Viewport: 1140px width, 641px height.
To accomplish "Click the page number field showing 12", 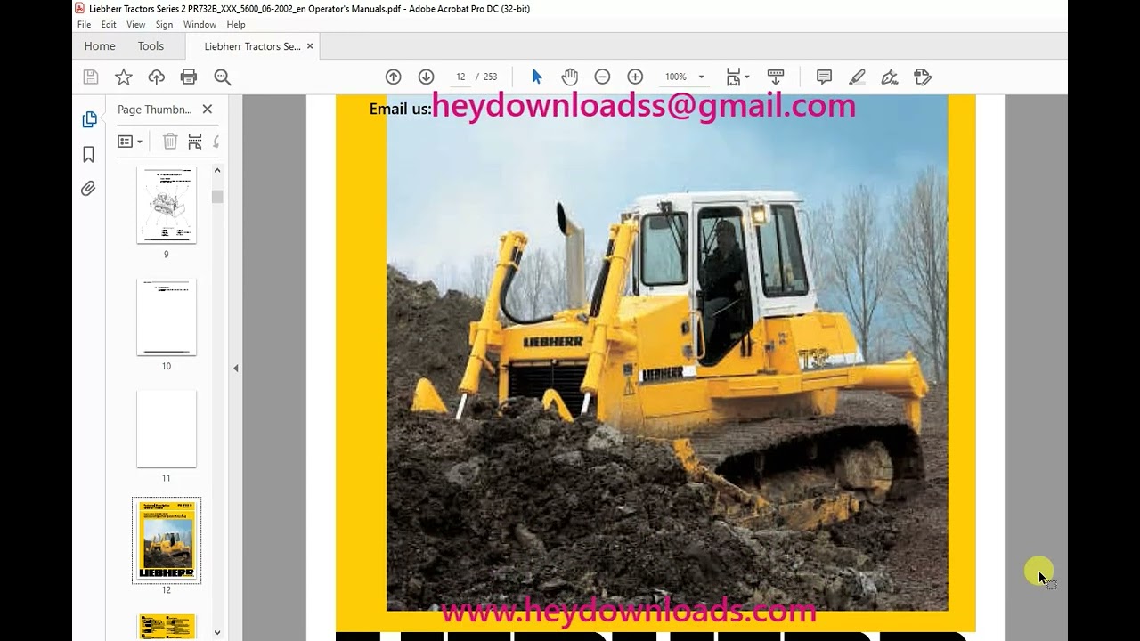I will coord(460,77).
